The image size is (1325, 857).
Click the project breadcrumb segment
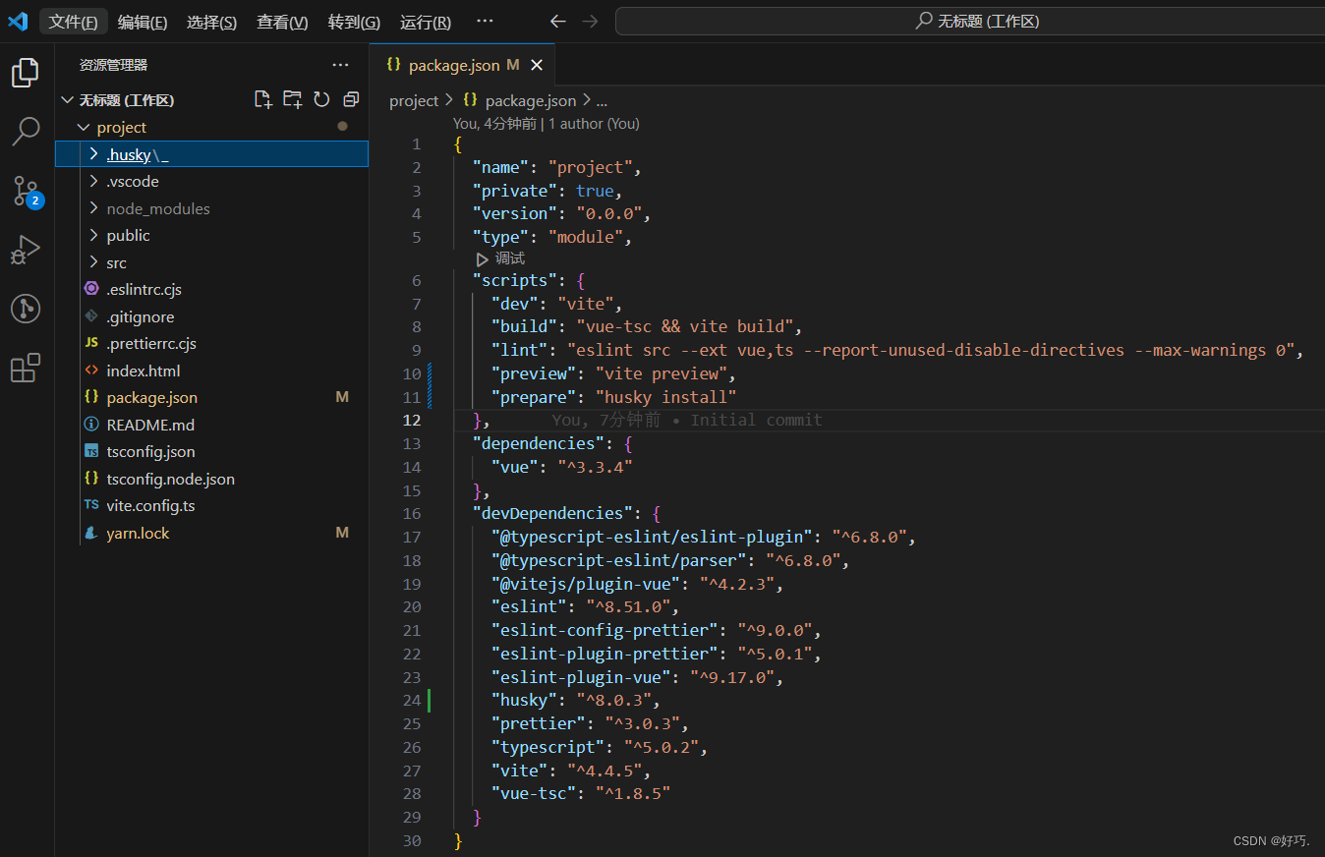point(414,100)
